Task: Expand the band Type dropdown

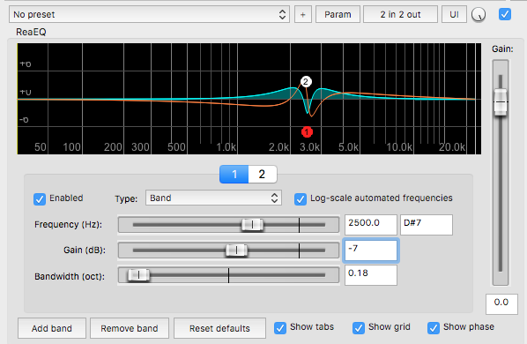Action: pyautogui.click(x=213, y=198)
